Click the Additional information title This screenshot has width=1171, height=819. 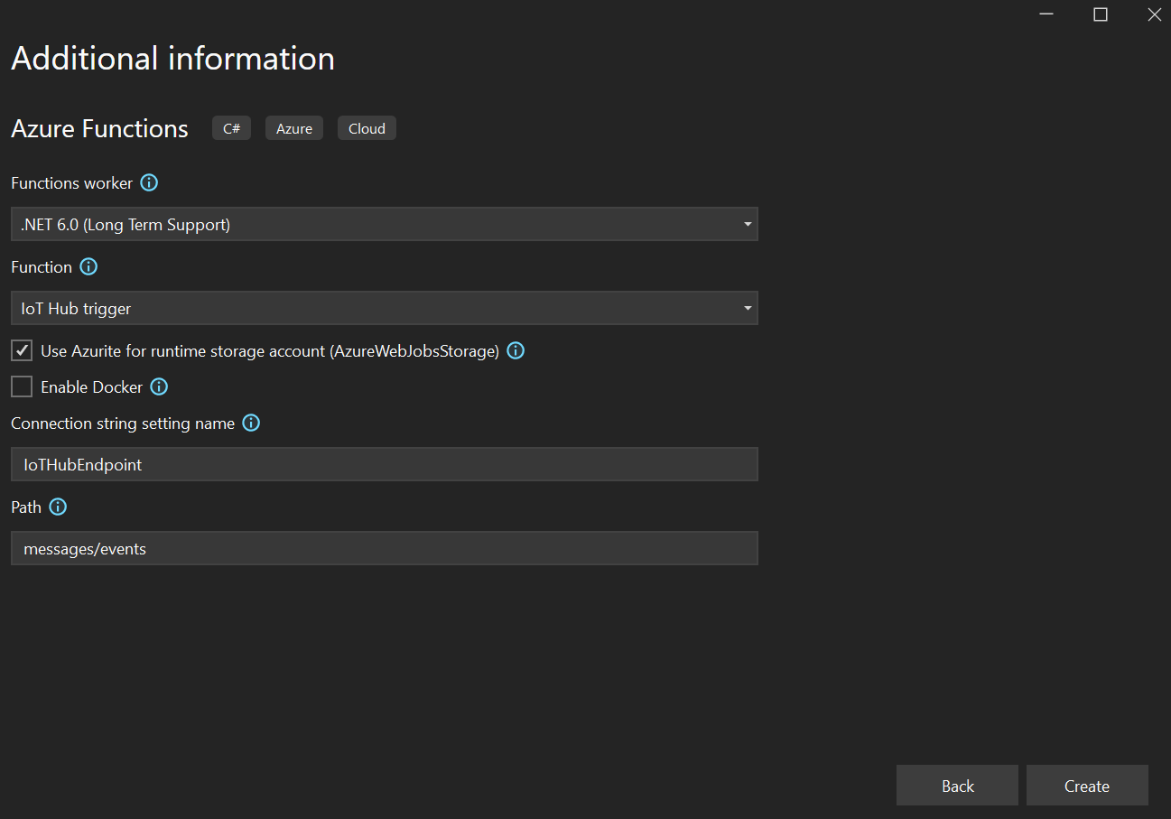[172, 59]
